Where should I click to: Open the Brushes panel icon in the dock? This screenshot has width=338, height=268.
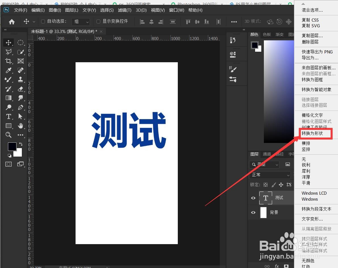point(232,69)
